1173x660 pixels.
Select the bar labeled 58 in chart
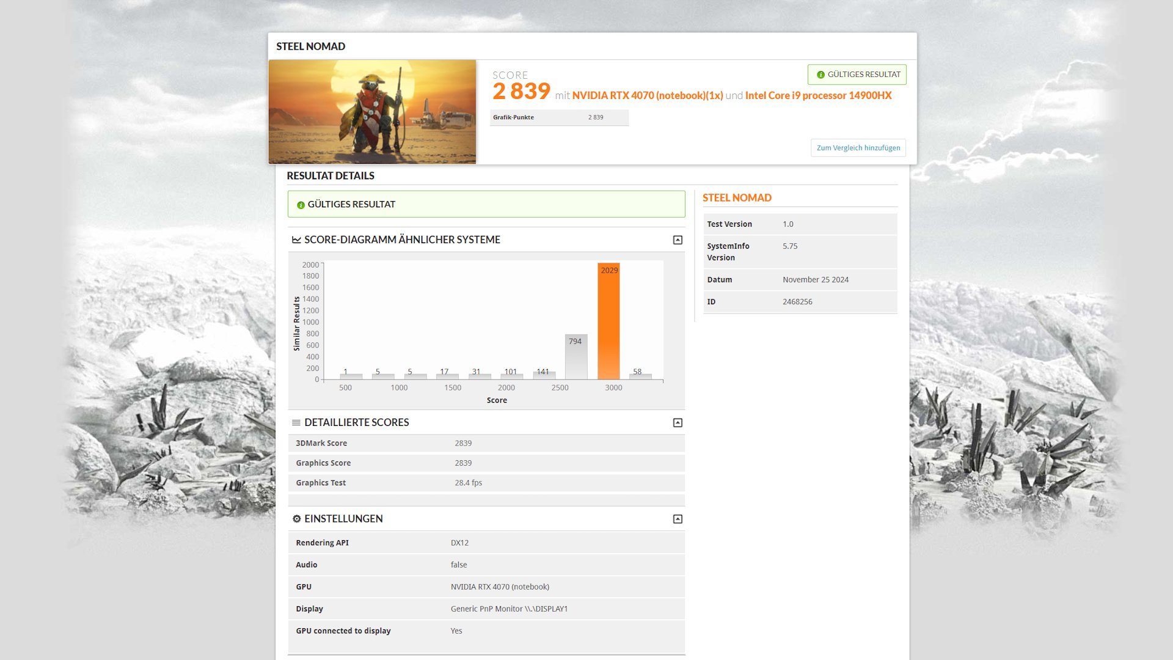[x=640, y=376]
